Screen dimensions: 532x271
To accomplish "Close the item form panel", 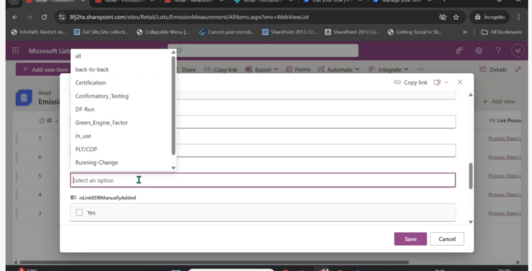I will [x=460, y=82].
